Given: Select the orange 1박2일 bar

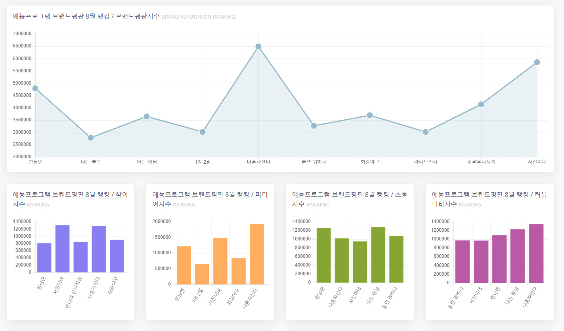Looking at the screenshot, I should pyautogui.click(x=202, y=274).
